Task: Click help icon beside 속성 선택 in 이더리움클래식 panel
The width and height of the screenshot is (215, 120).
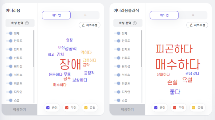Action: pyautogui.click(x=135, y=23)
